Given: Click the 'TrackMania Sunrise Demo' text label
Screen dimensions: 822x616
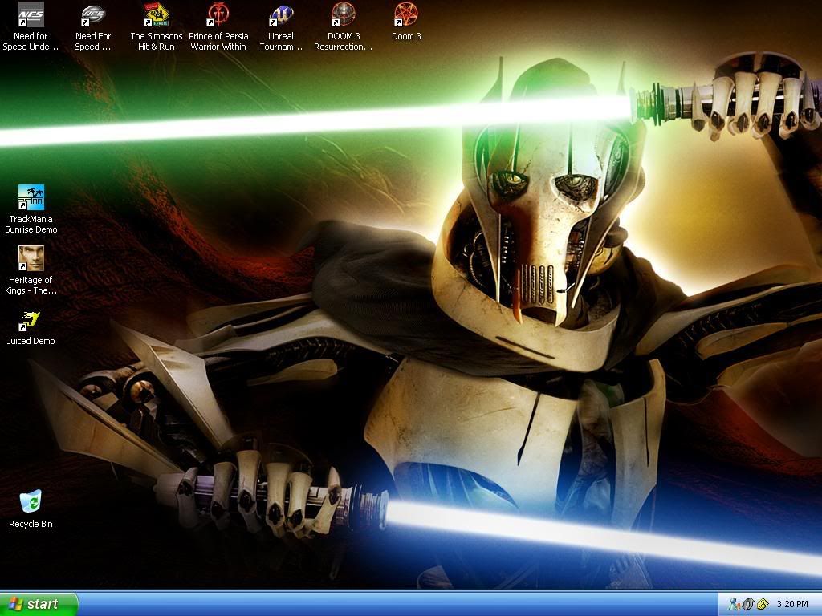Looking at the screenshot, I should (31, 225).
